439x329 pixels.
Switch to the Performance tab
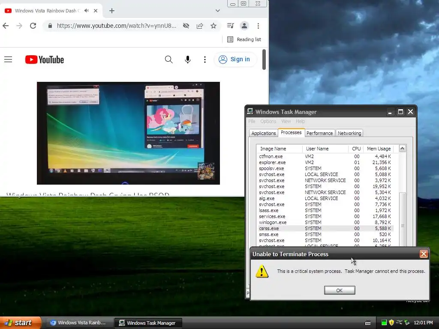[x=319, y=133]
